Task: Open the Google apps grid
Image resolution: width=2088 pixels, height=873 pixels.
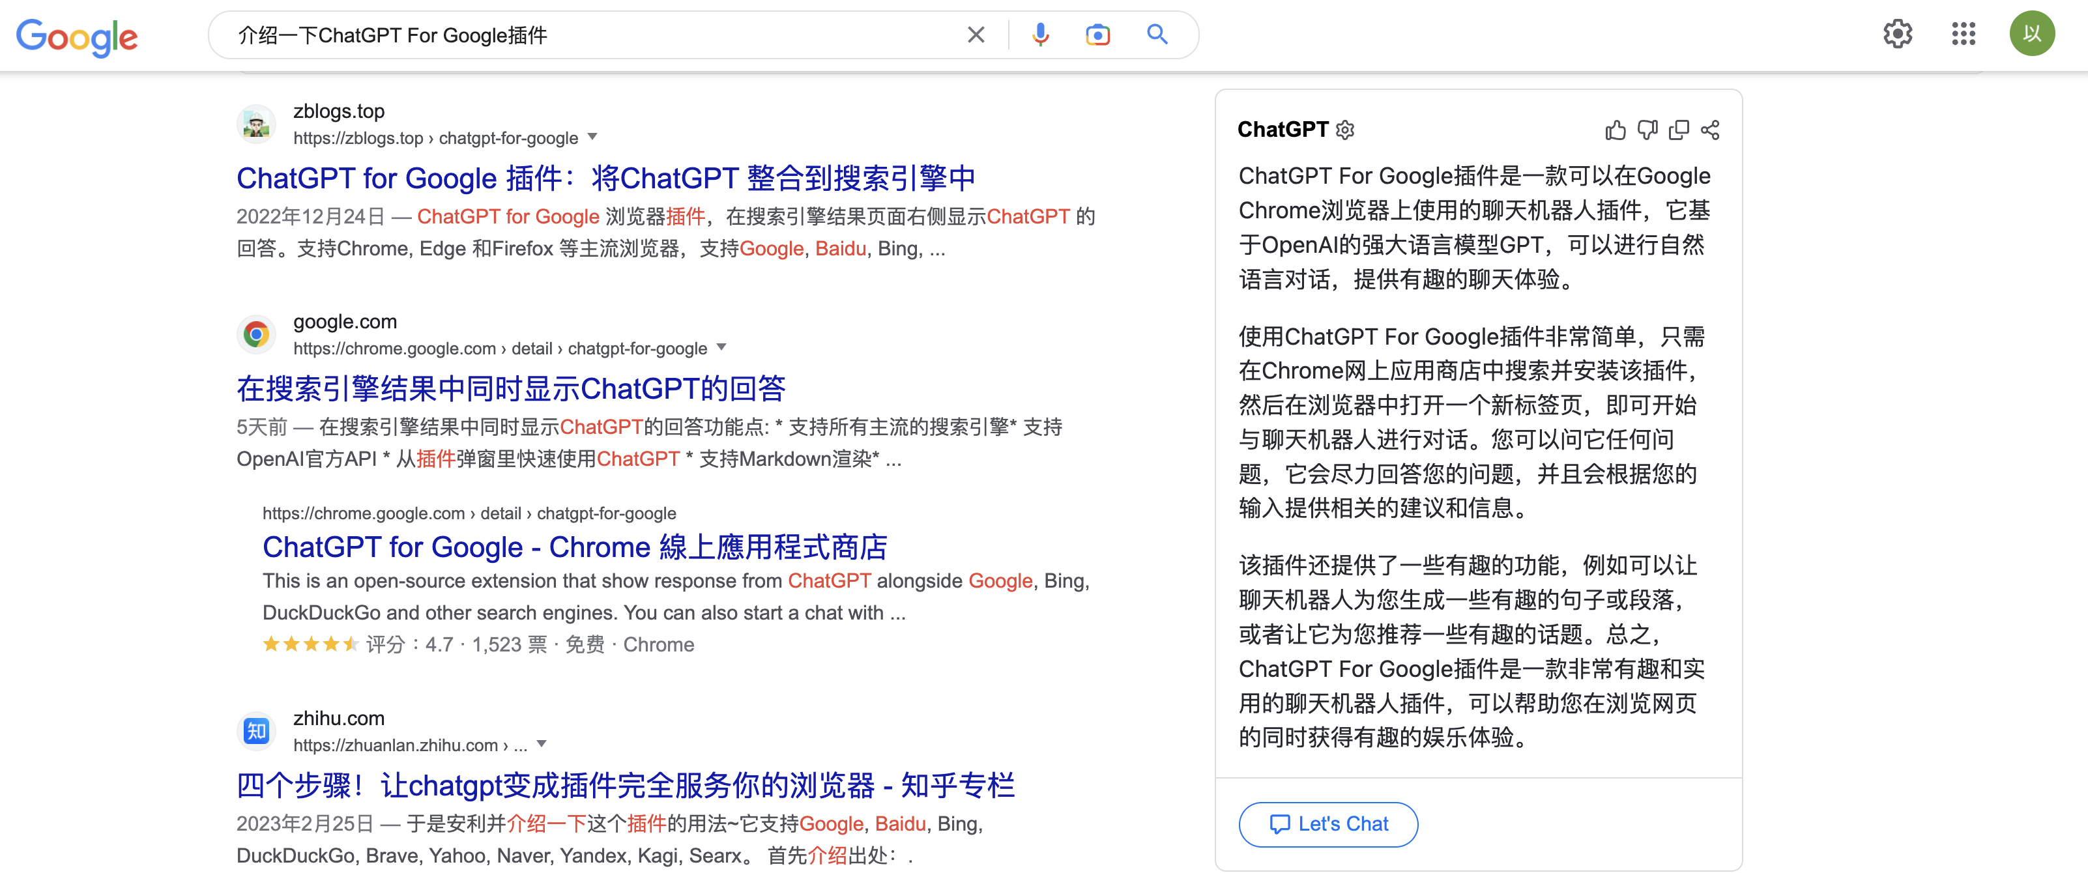Action: point(1963,34)
